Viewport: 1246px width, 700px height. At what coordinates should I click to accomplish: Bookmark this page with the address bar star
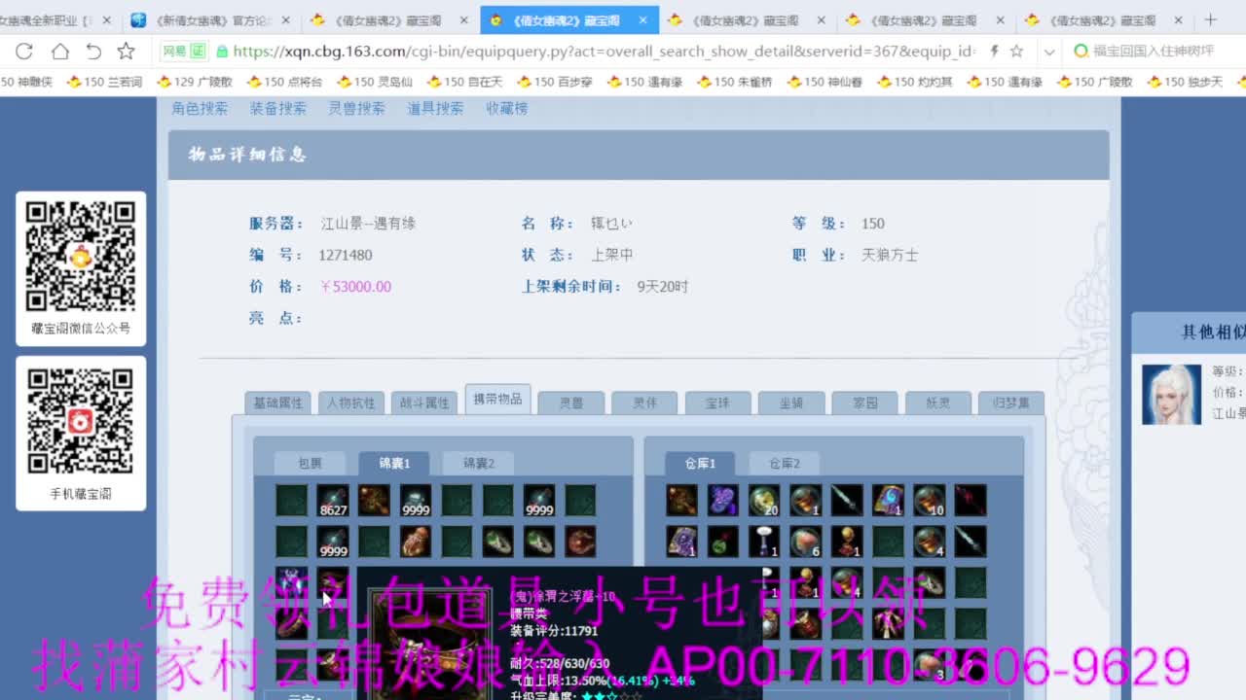pyautogui.click(x=1016, y=52)
